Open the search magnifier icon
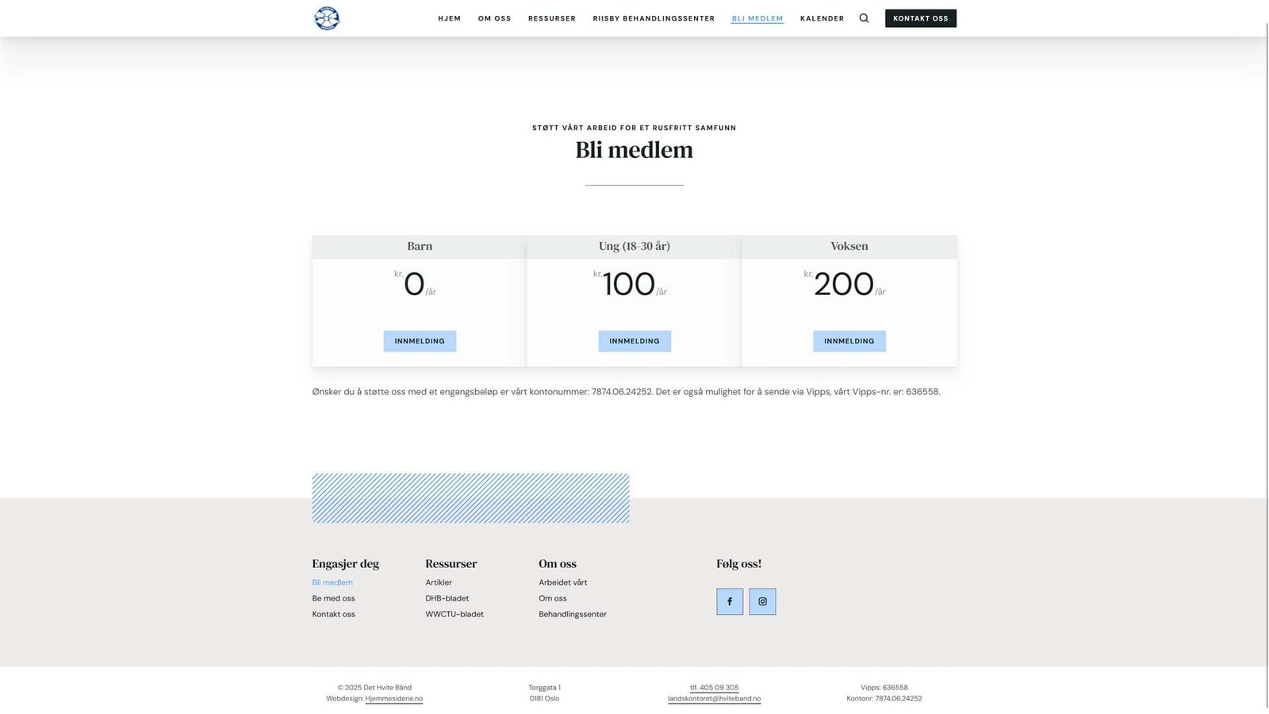 tap(864, 18)
